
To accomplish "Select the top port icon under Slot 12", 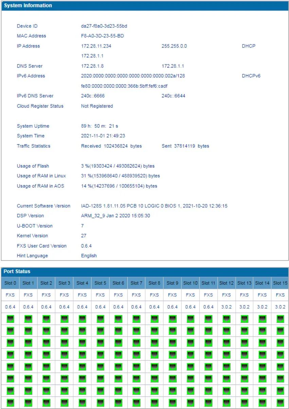I will click(x=226, y=319).
